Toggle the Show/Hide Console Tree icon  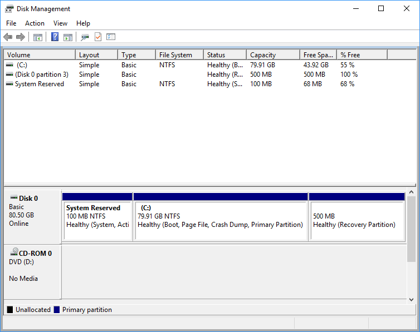coord(38,37)
